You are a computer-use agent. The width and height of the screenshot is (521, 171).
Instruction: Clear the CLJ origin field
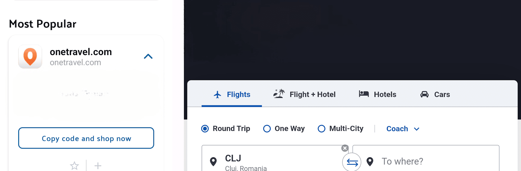[x=345, y=148]
